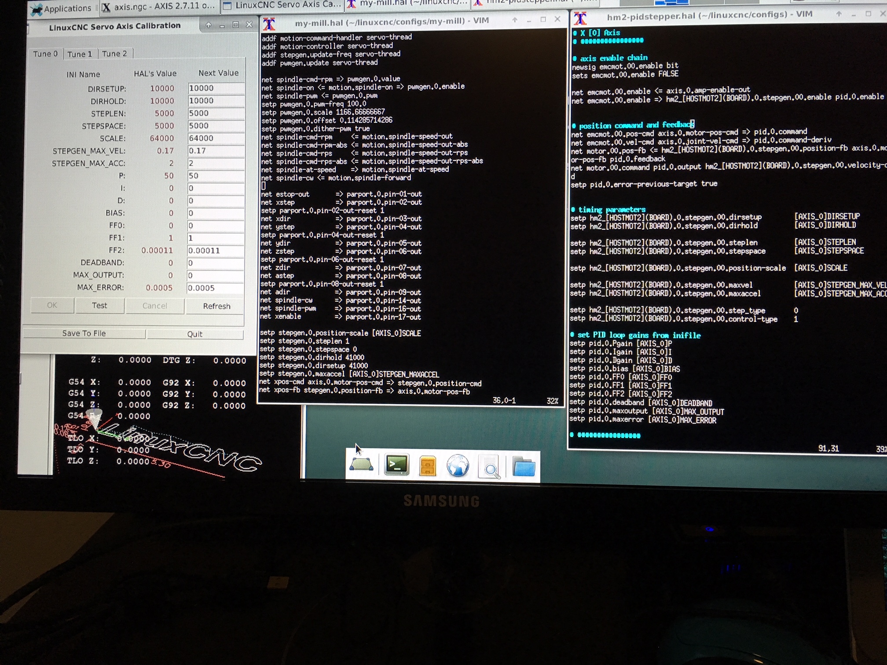The image size is (887, 665).
Task: Click the roll-up arrow in hm2-pidstepper.hal titlebar
Action: coord(839,14)
